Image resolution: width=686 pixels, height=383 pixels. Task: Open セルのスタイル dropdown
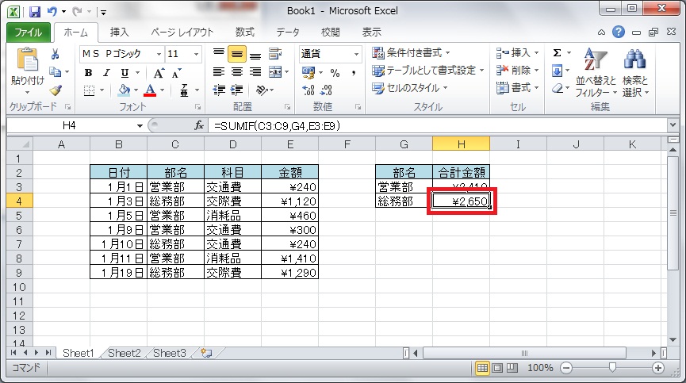[x=409, y=88]
